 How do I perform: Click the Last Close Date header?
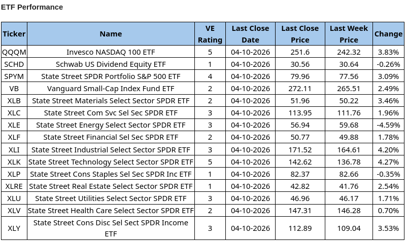[250, 34]
